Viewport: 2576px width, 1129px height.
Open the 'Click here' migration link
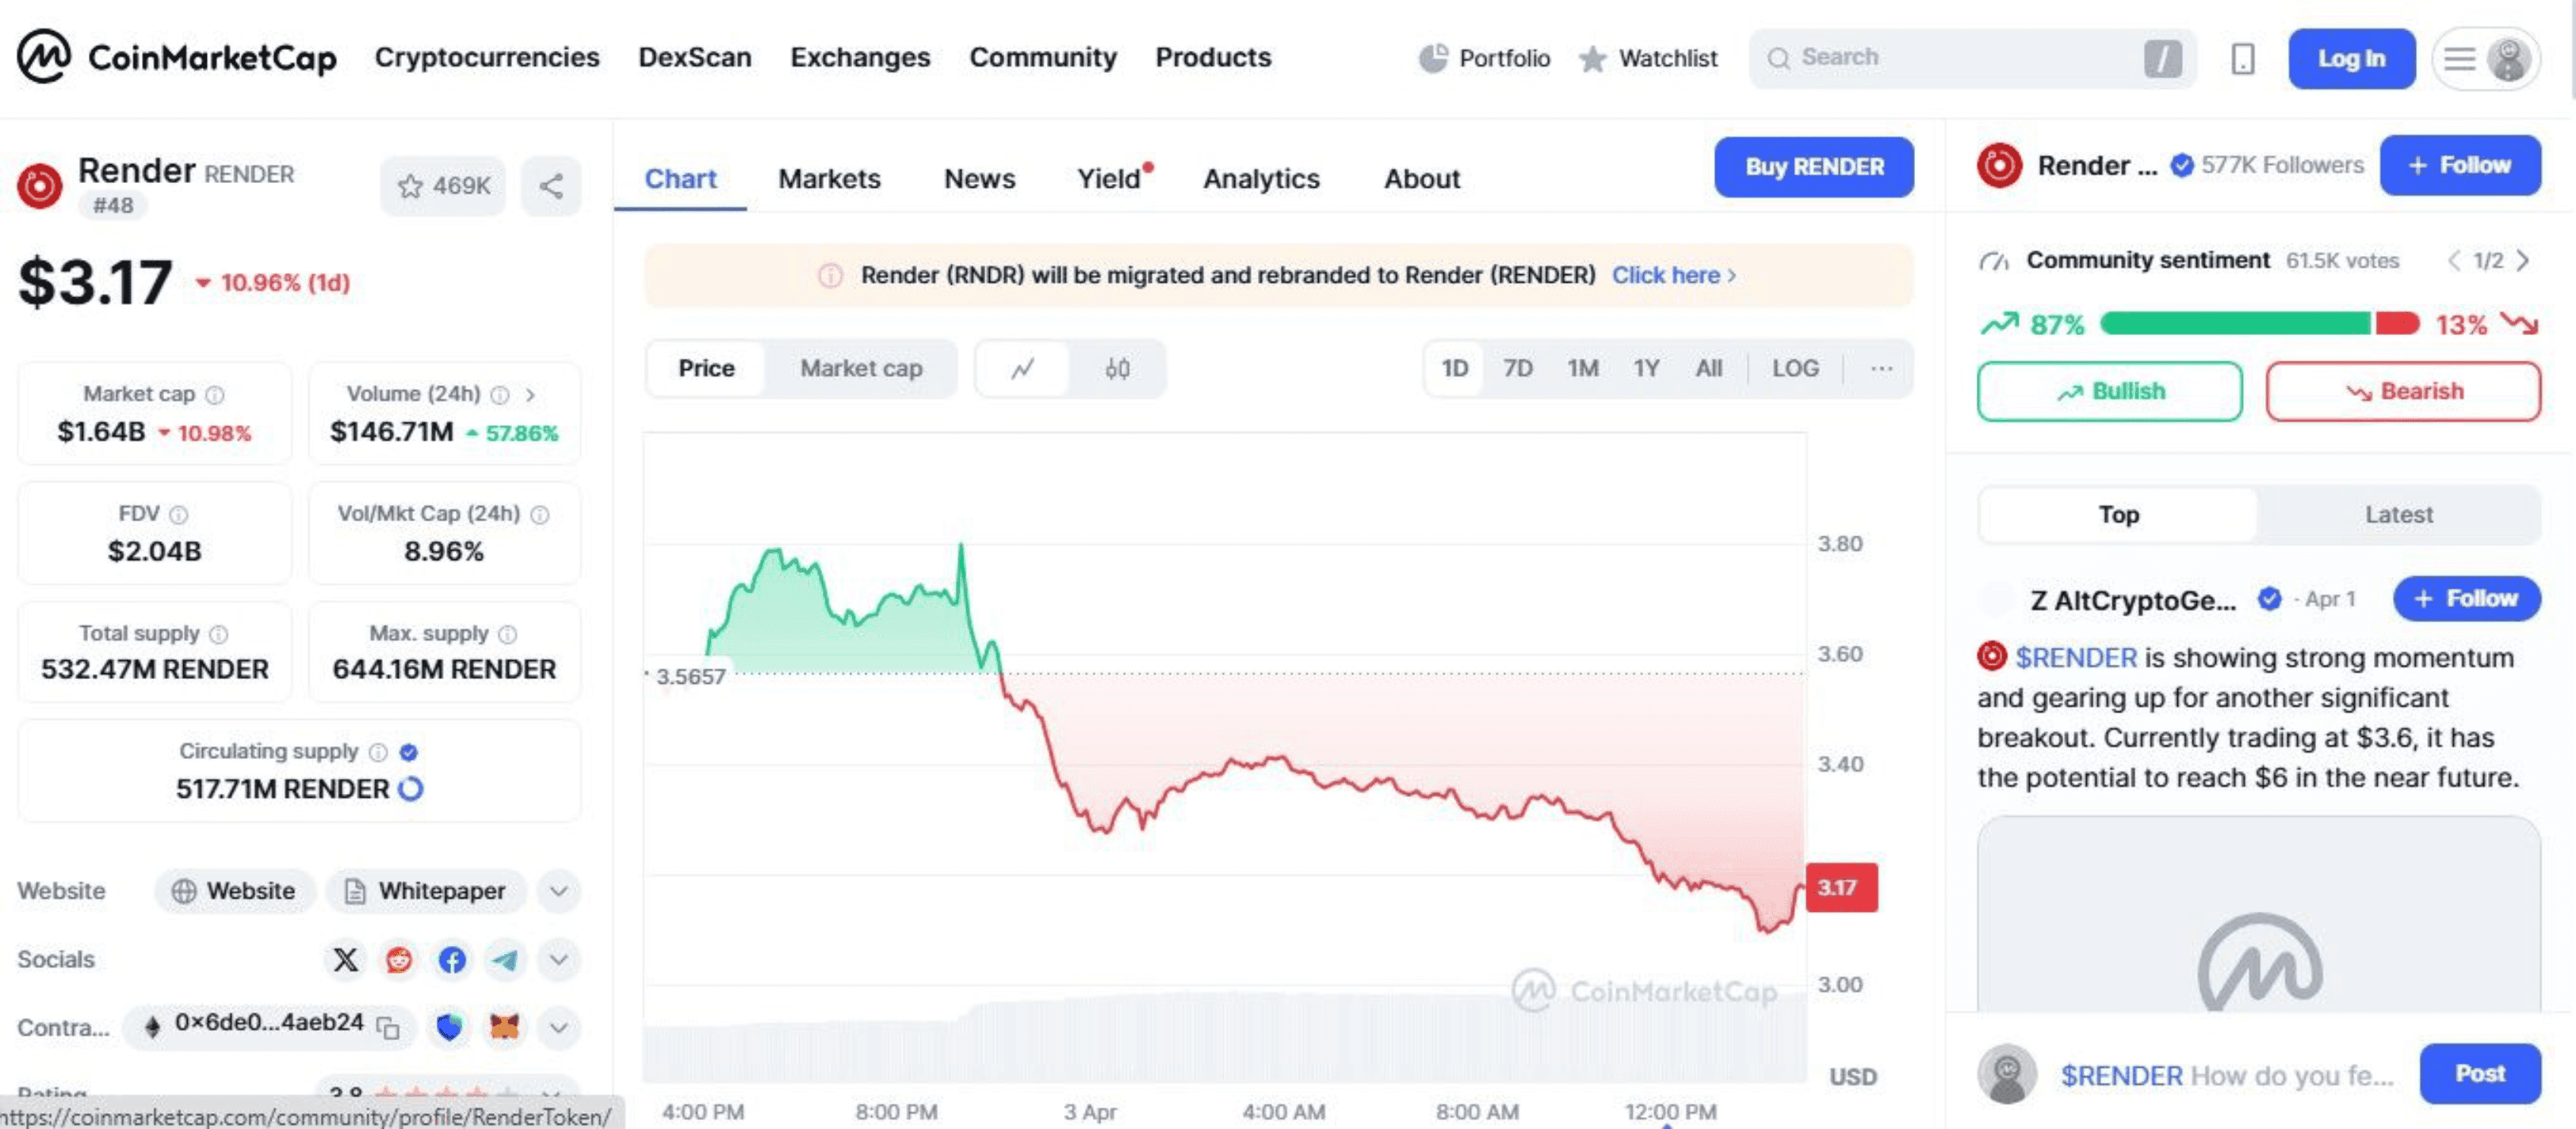(x=1672, y=275)
